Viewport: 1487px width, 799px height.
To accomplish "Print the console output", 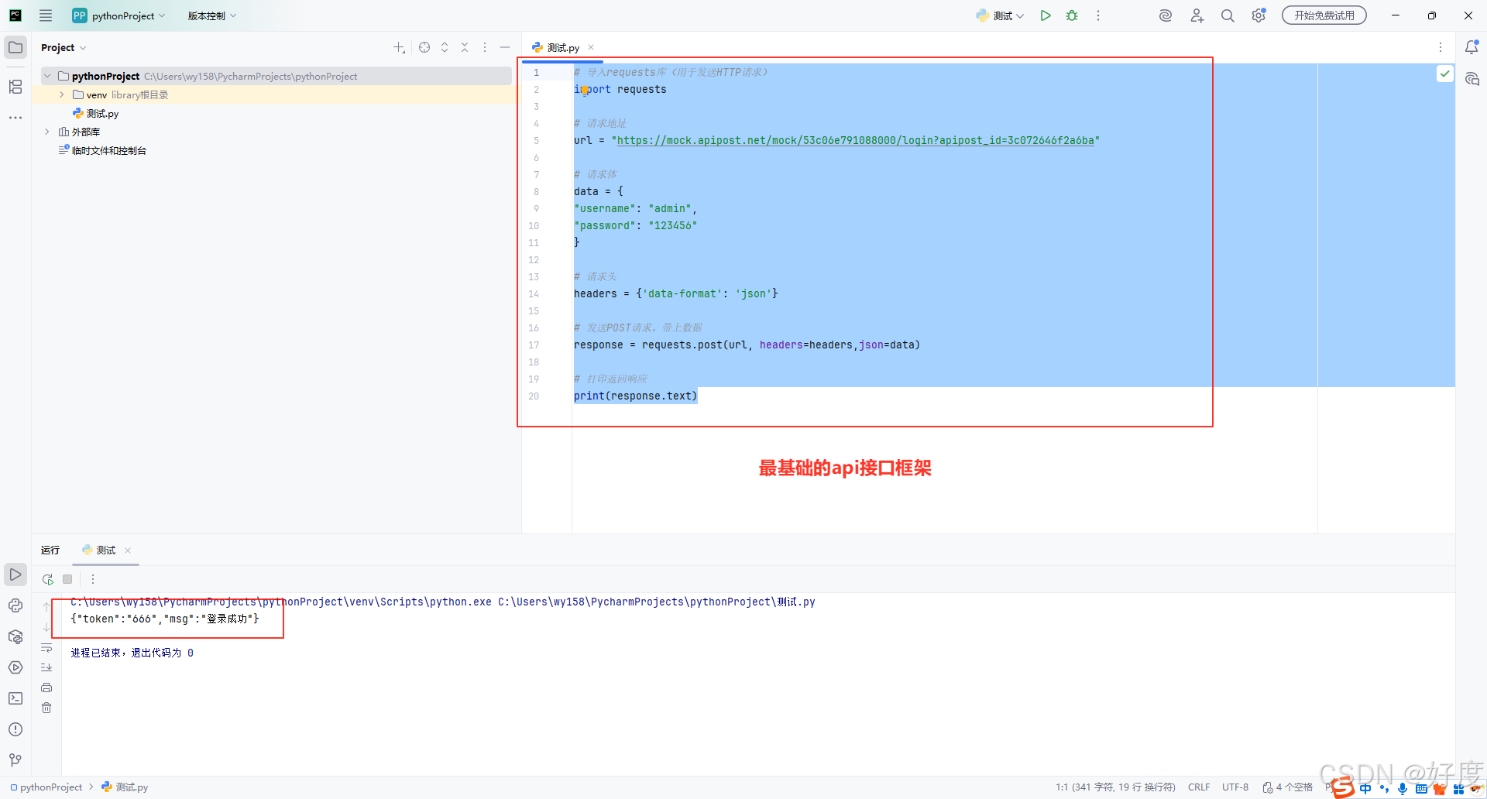I will pos(46,688).
